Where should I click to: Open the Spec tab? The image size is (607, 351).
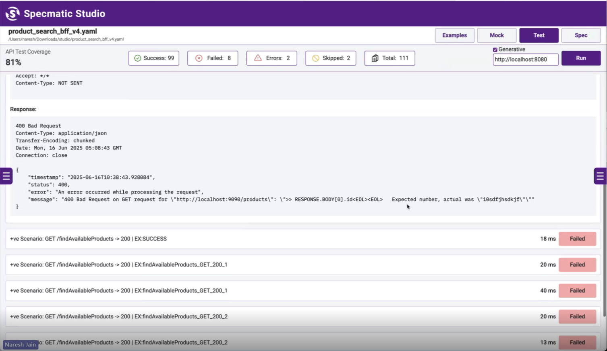pyautogui.click(x=581, y=35)
